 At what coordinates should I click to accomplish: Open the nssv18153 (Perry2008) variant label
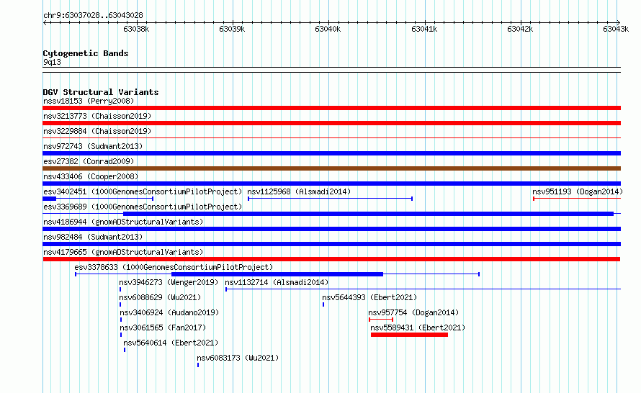pyautogui.click(x=89, y=101)
